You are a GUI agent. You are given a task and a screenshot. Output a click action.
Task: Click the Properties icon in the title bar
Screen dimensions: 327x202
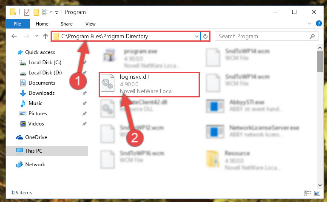click(x=26, y=12)
